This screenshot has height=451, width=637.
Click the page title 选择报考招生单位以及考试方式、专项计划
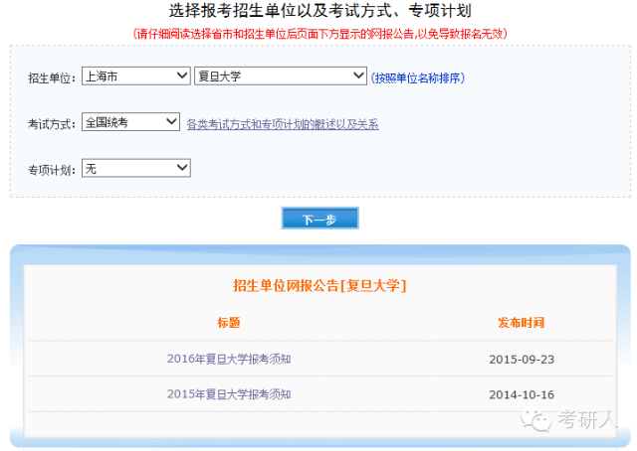click(x=320, y=11)
